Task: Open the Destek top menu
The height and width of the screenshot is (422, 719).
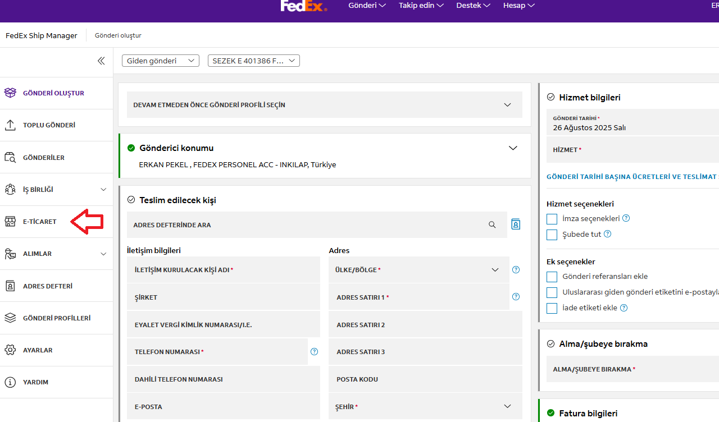Action: pyautogui.click(x=473, y=6)
